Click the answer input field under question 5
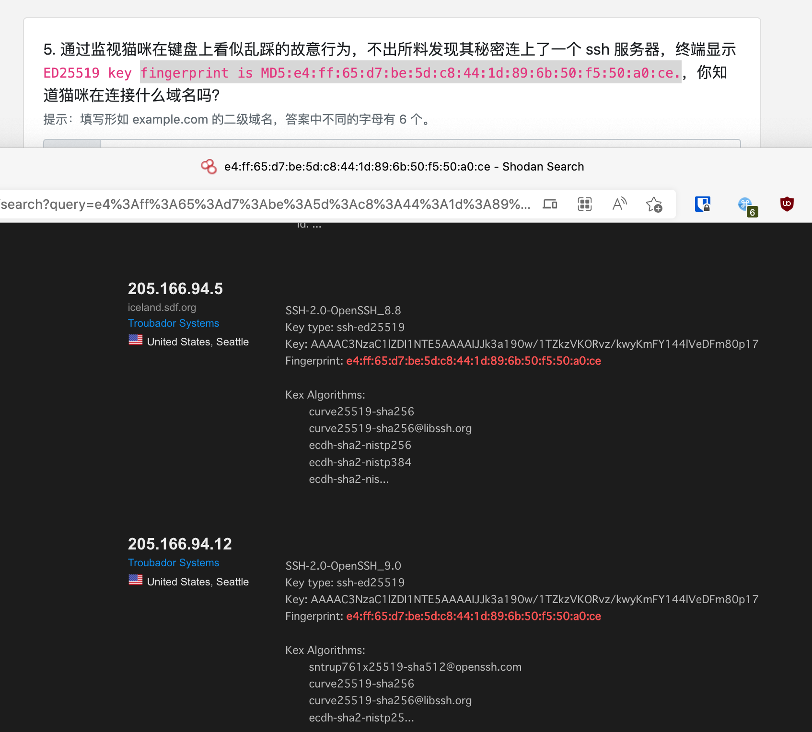Screen dimensions: 812x732 click(420, 143)
